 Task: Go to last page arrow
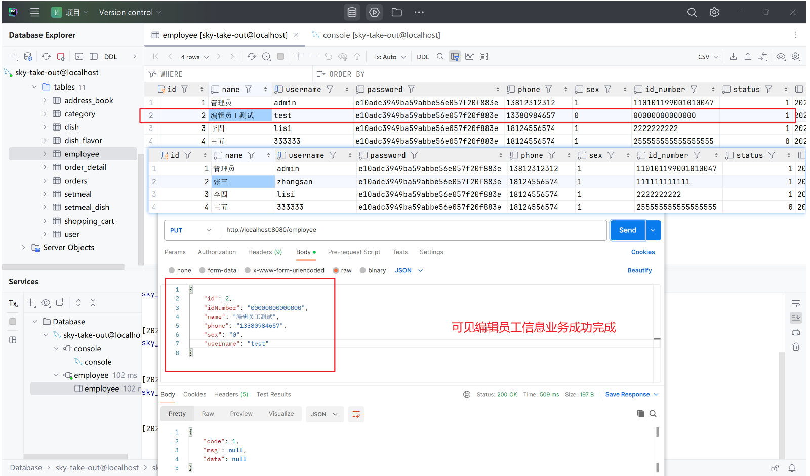233,56
